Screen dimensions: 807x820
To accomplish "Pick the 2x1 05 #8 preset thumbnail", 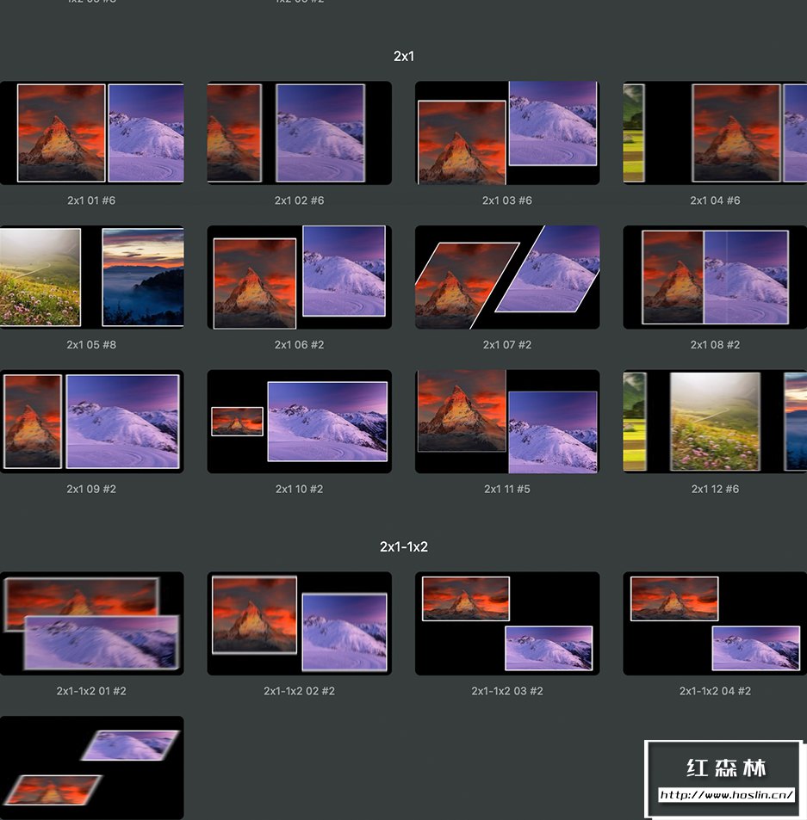I will click(91, 277).
